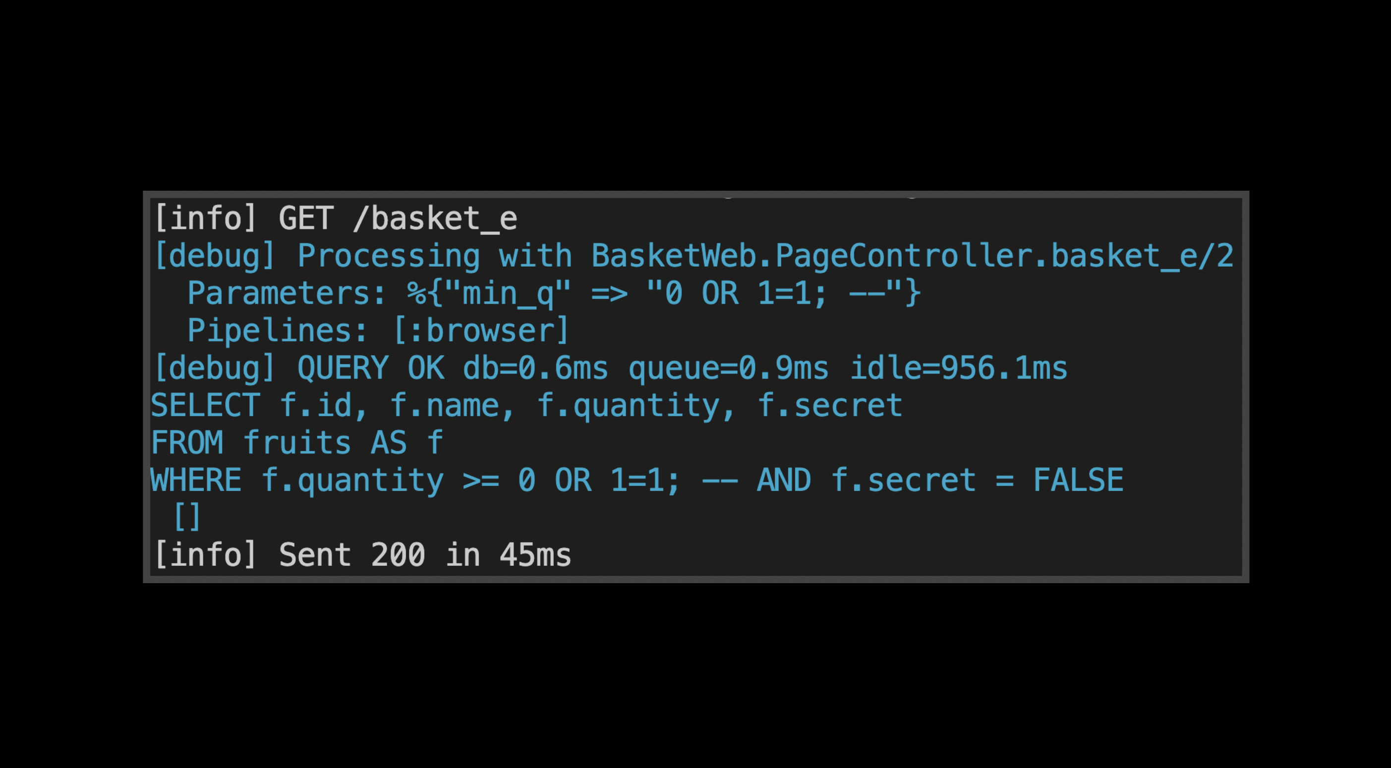
Task: Click the WHERE f.quantity clause
Action: (637, 480)
